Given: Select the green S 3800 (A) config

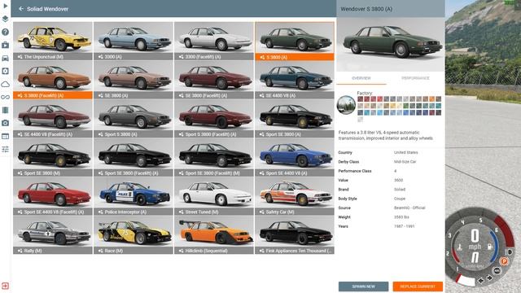Looking at the screenshot, I should coord(295,41).
